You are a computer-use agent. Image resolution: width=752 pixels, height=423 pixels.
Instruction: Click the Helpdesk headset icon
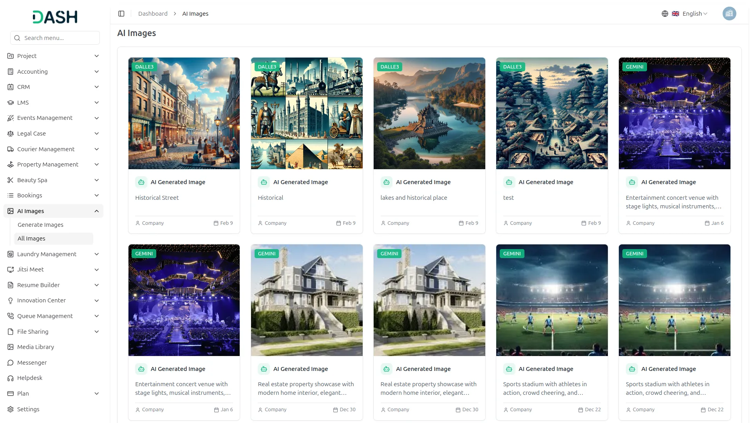pos(11,378)
